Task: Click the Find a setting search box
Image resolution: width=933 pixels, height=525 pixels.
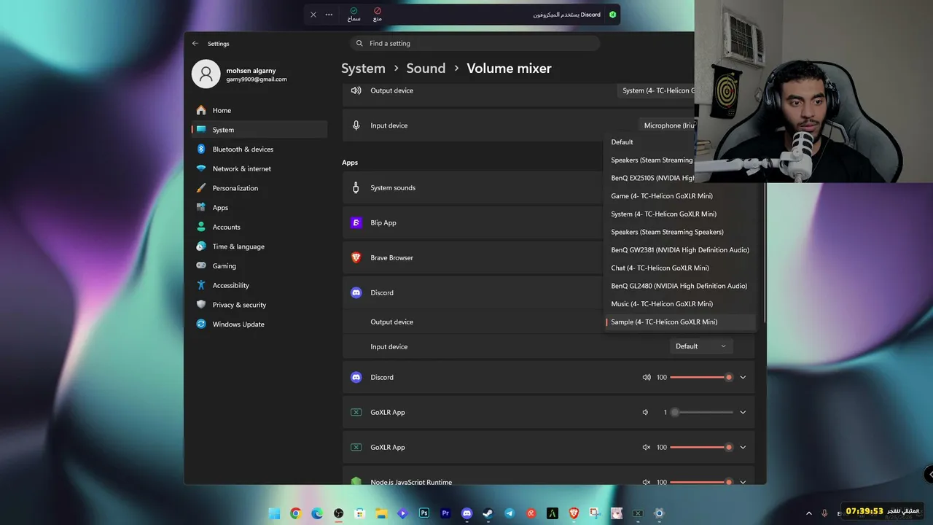Action: [475, 43]
